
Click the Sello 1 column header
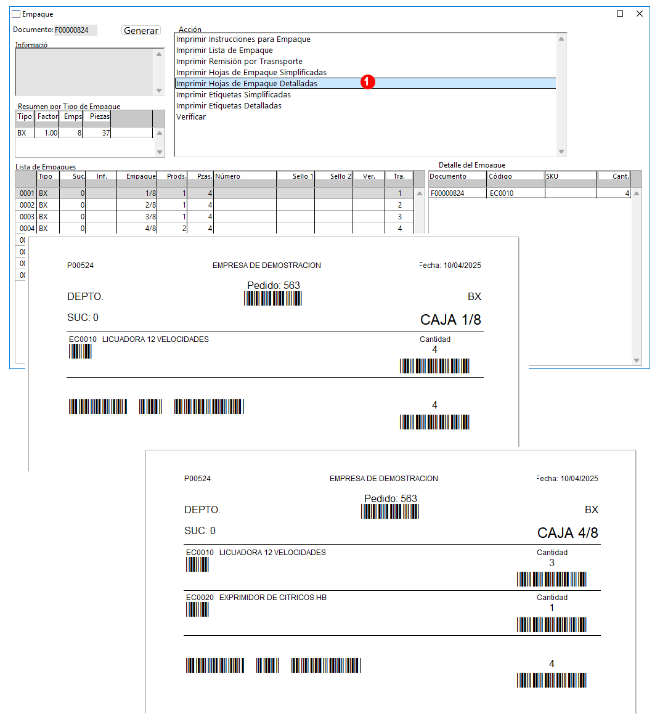pos(296,176)
